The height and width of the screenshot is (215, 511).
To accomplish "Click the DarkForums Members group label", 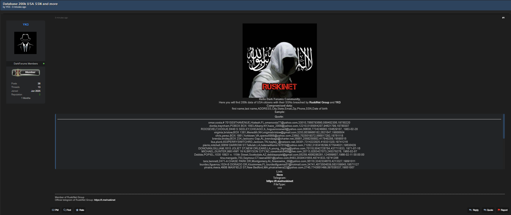I will pyautogui.click(x=26, y=64).
